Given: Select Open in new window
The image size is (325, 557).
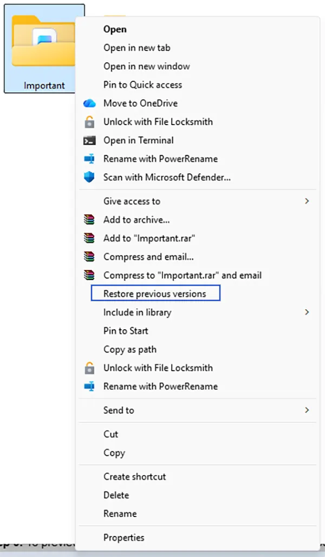Looking at the screenshot, I should coord(146,66).
